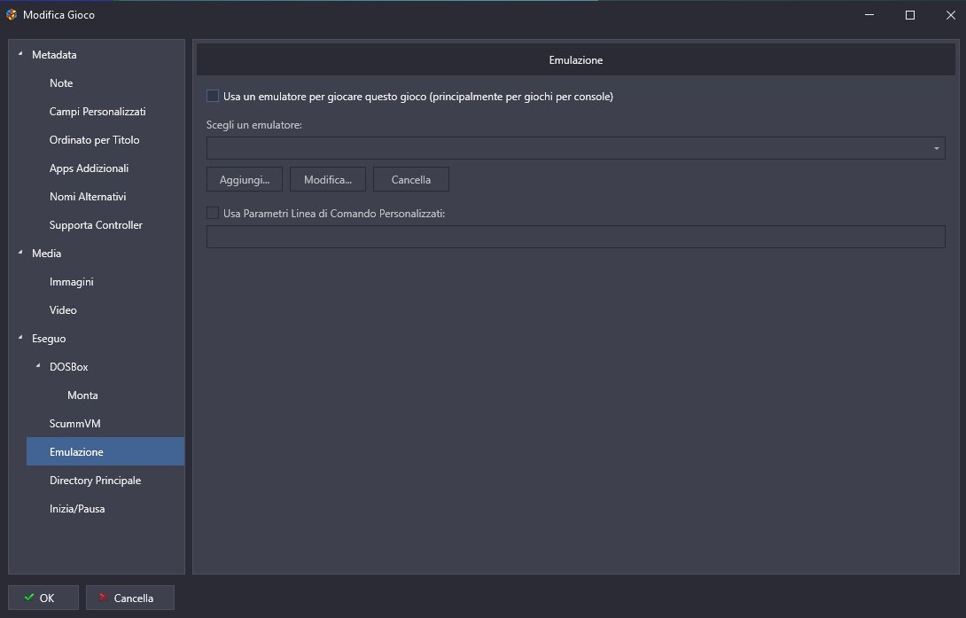Viewport: 966px width, 618px height.
Task: Confirm with the green-check OK button
Action: click(x=43, y=598)
